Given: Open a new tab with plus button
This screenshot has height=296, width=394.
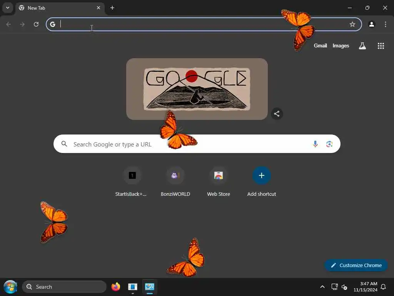Looking at the screenshot, I should click(x=112, y=8).
